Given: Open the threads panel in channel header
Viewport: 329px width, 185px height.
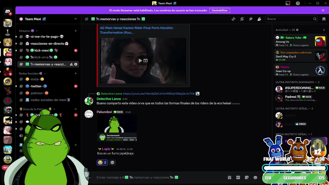Looking at the screenshot, I should (233, 19).
